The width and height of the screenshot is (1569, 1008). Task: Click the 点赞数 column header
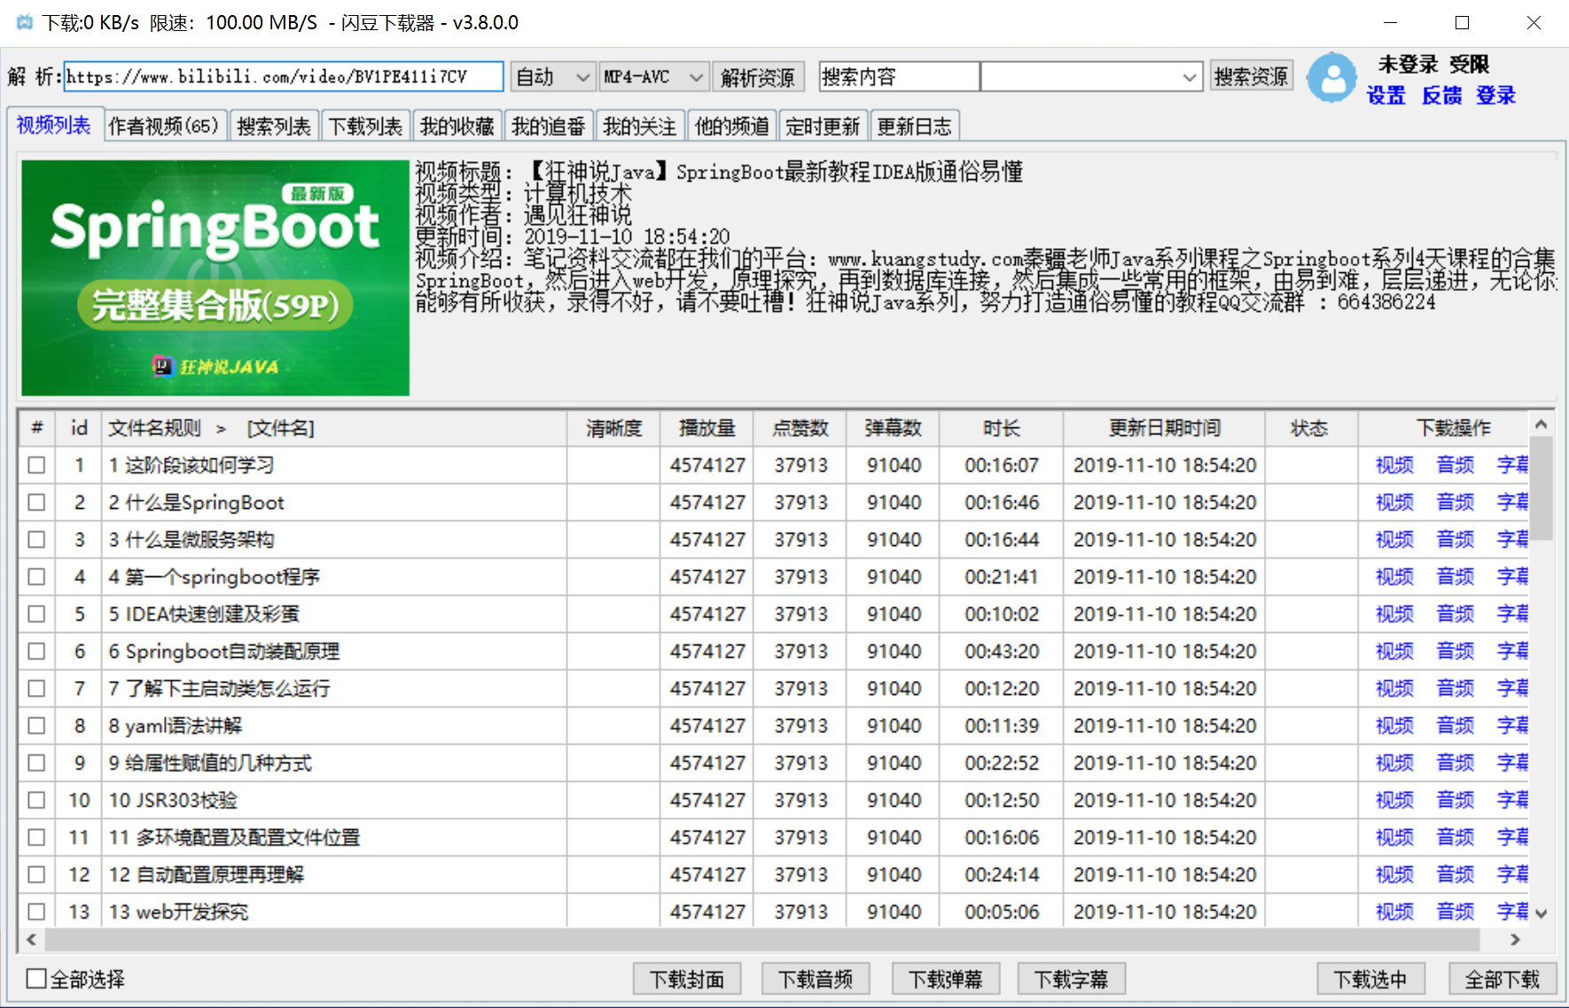point(800,428)
